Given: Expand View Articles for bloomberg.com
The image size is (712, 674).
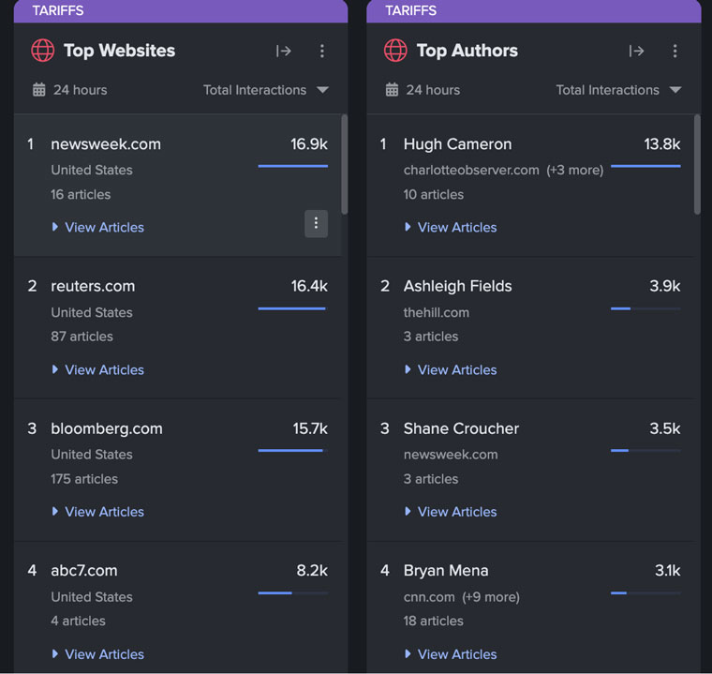Looking at the screenshot, I should [98, 512].
